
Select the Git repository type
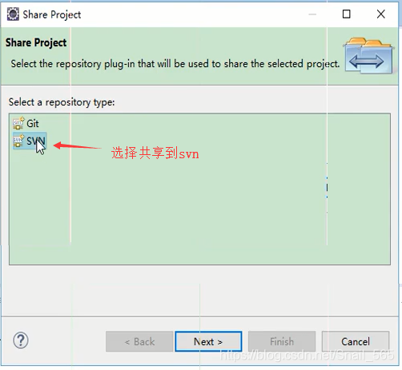pyautogui.click(x=26, y=124)
